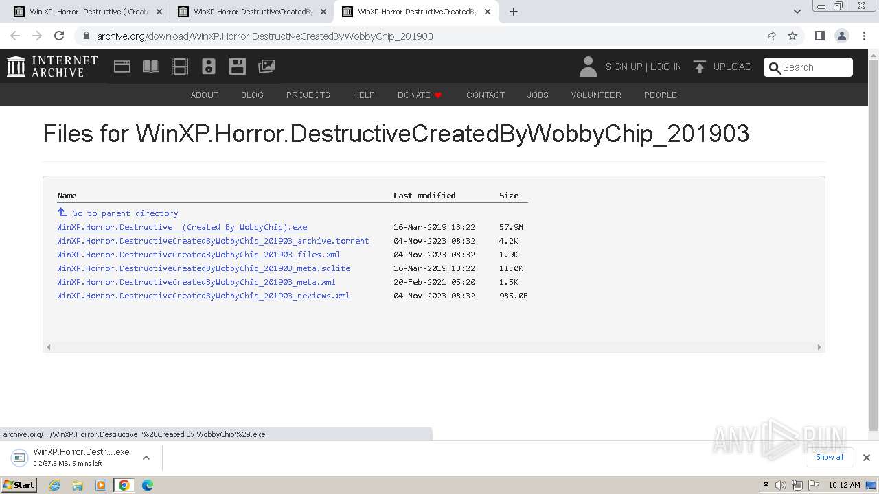Open the Web (Wayback) media icon
The height and width of the screenshot is (494, 879).
click(x=122, y=67)
